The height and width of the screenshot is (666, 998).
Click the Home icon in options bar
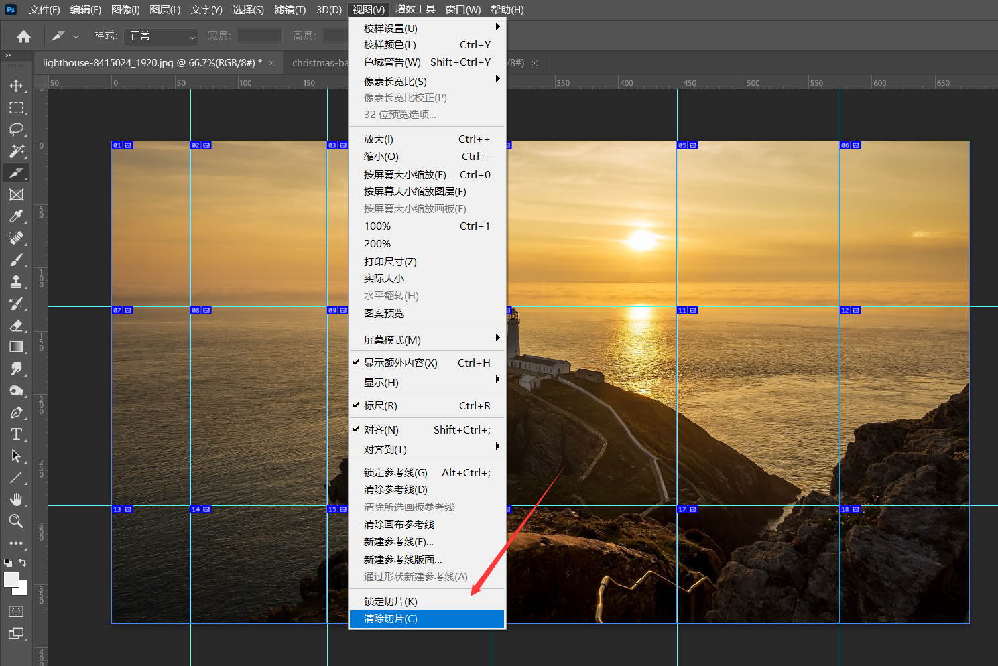pos(23,36)
